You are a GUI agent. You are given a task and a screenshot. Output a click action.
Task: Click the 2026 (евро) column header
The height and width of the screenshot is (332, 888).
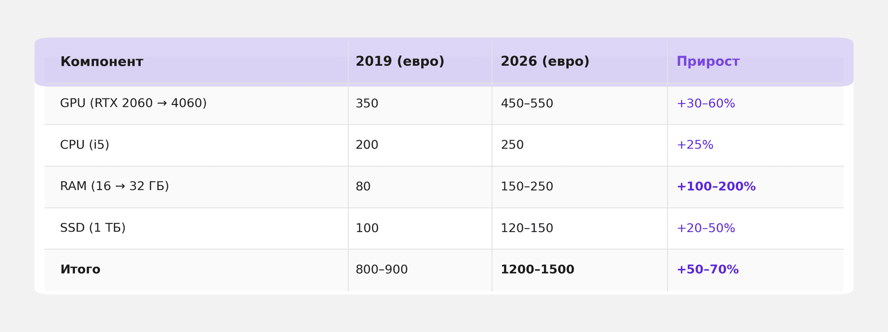545,61
